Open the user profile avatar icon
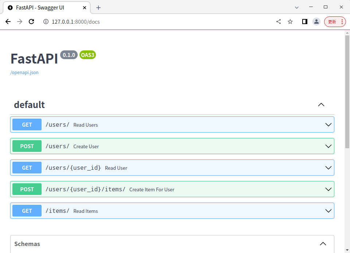Image resolution: width=350 pixels, height=253 pixels. [316, 22]
